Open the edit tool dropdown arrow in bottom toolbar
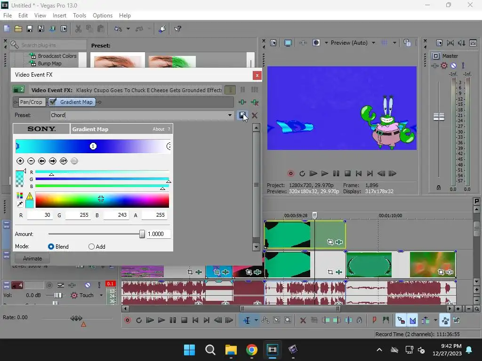The height and width of the screenshot is (361, 482). point(256,320)
